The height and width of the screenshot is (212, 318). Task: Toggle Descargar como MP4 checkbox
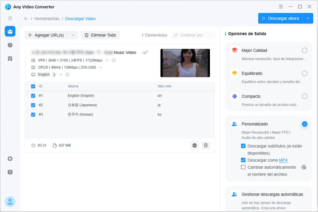[243, 160]
